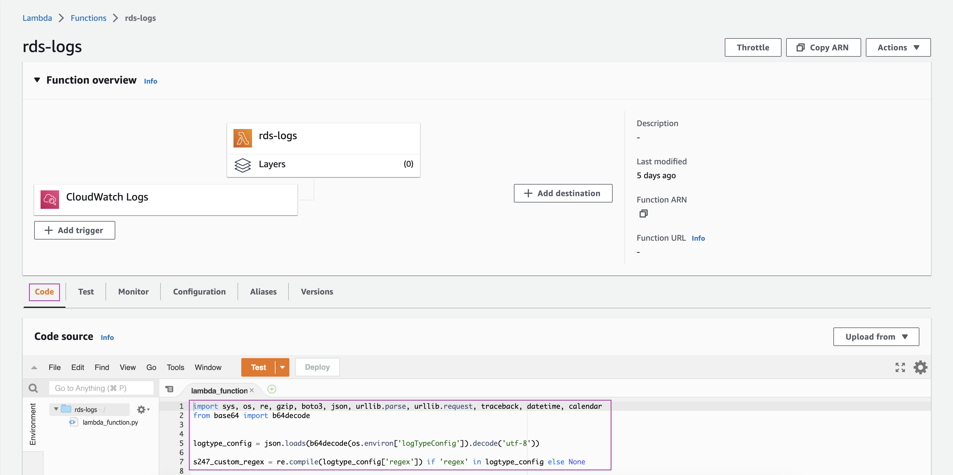Image resolution: width=953 pixels, height=475 pixels.
Task: Click the Add trigger button
Action: coord(74,231)
